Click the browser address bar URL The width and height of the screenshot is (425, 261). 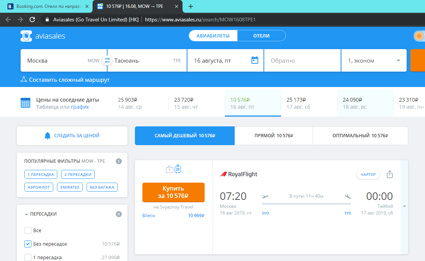pyautogui.click(x=200, y=19)
